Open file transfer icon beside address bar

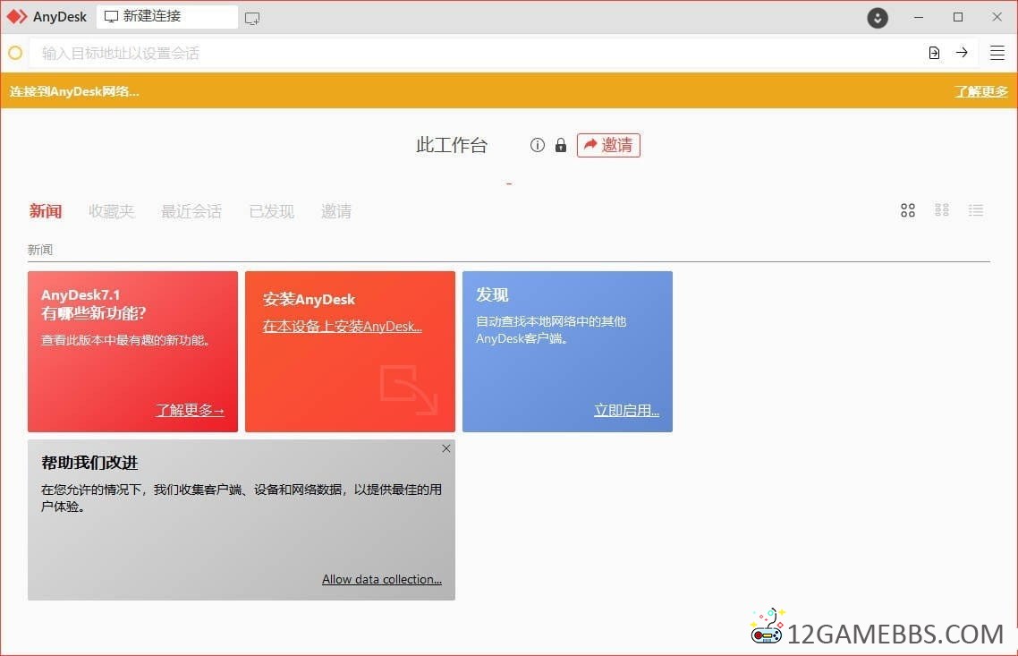(934, 53)
